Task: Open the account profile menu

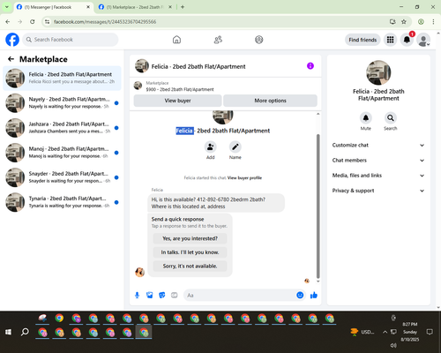Action: (x=423, y=40)
